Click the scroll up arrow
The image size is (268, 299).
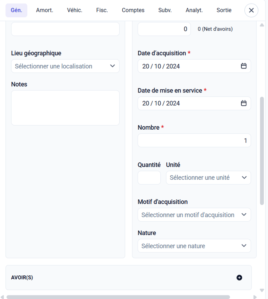click(262, 25)
